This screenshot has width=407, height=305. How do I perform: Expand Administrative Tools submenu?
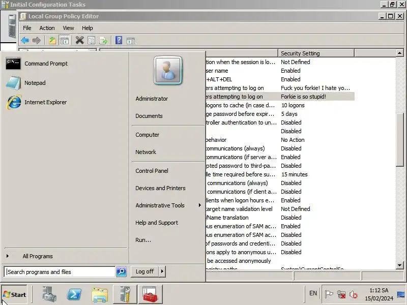(168, 205)
